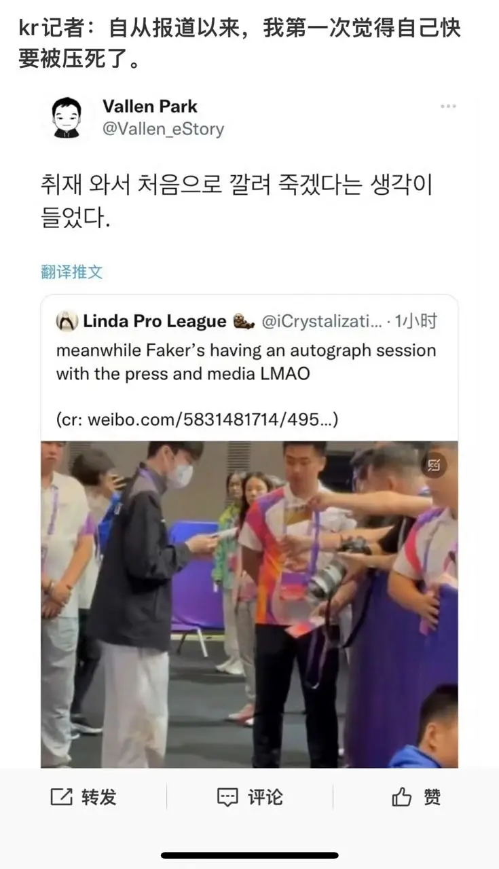Tap the Linda Pro League avatar icon
The image size is (499, 869).
pyautogui.click(x=67, y=321)
